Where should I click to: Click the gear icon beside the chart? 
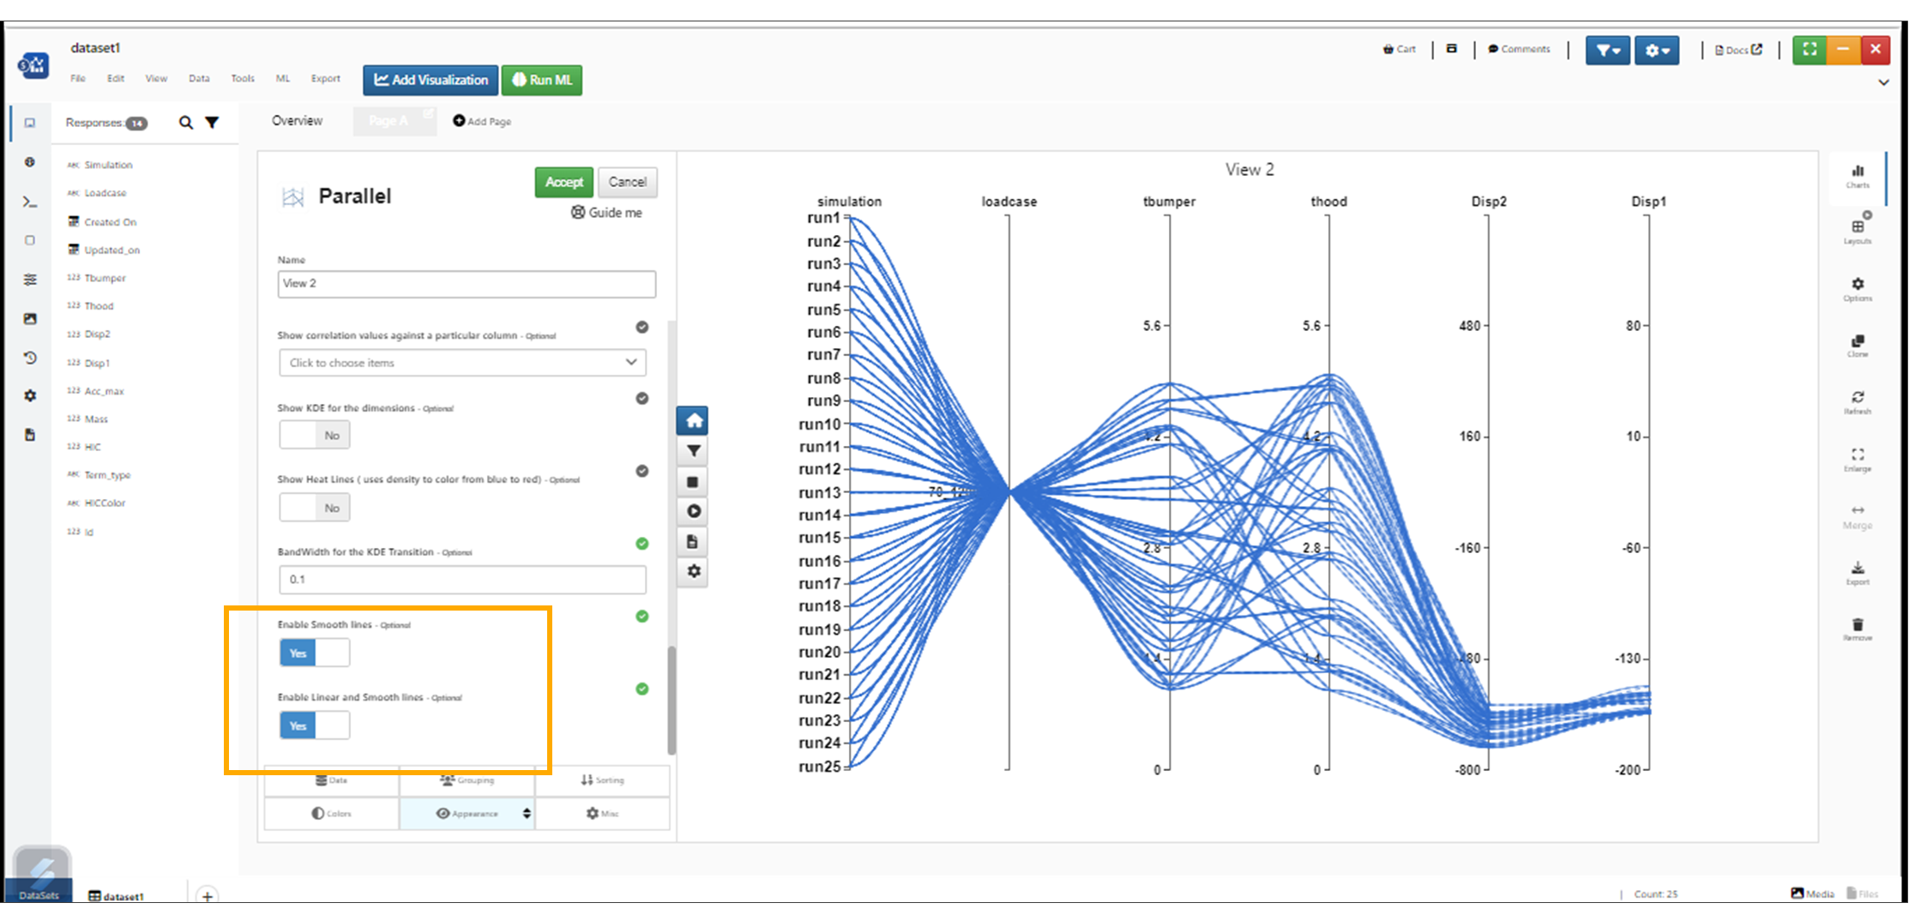[693, 571]
